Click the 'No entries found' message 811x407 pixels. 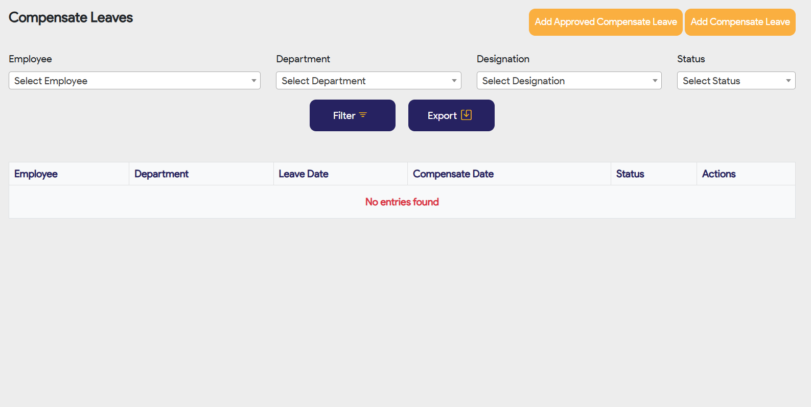click(x=402, y=202)
